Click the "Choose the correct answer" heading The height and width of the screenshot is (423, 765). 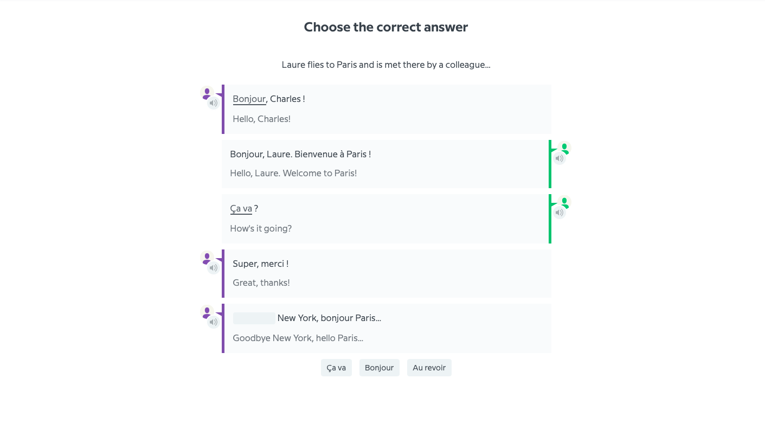385,27
